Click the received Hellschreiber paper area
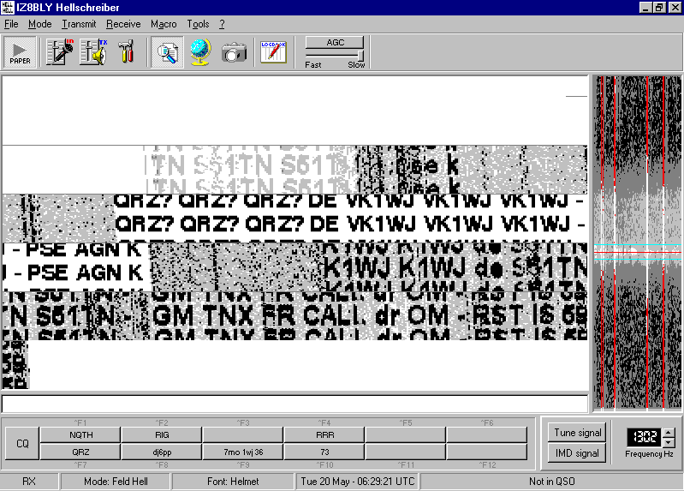 (294, 232)
